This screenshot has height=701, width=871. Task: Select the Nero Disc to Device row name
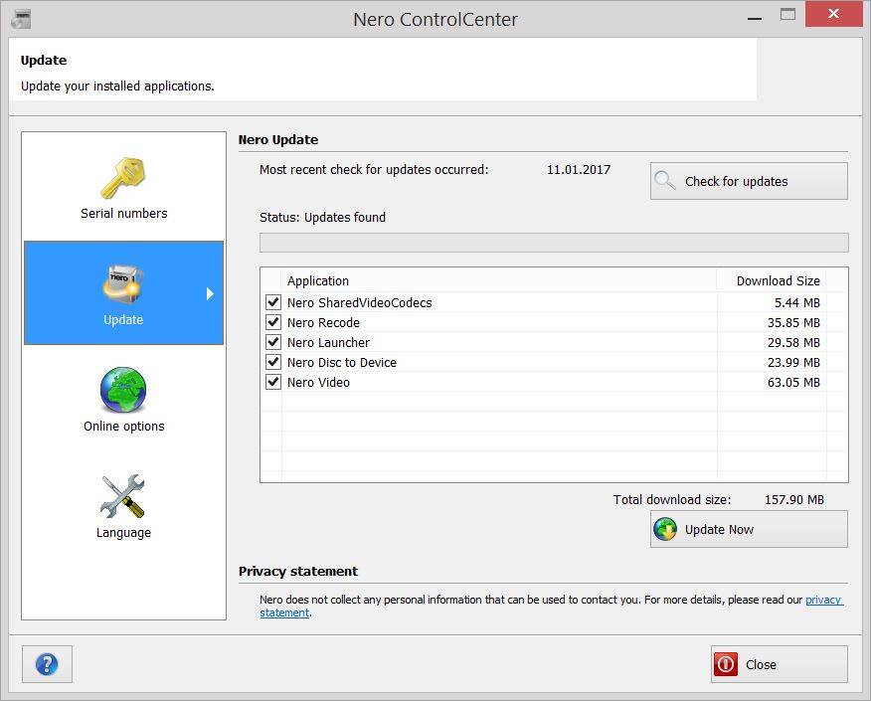(342, 363)
